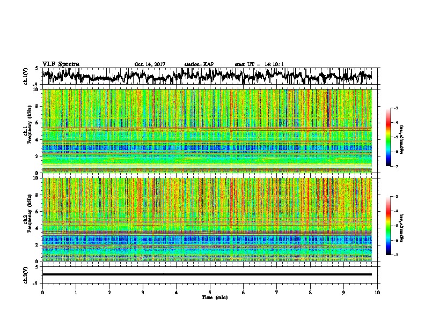Click the "-7" tick on ch.1 colorbar
The width and height of the screenshot is (425, 328).
coord(395,166)
